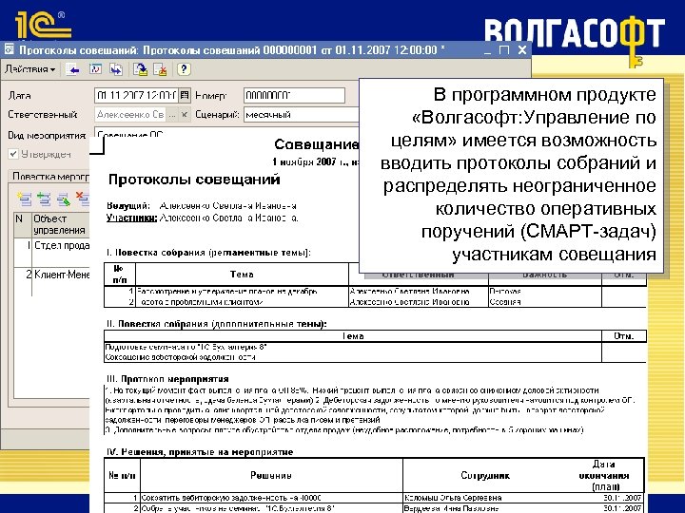Click the 1C logo in the slide header
This screenshot has width=685, height=513.
click(43, 25)
